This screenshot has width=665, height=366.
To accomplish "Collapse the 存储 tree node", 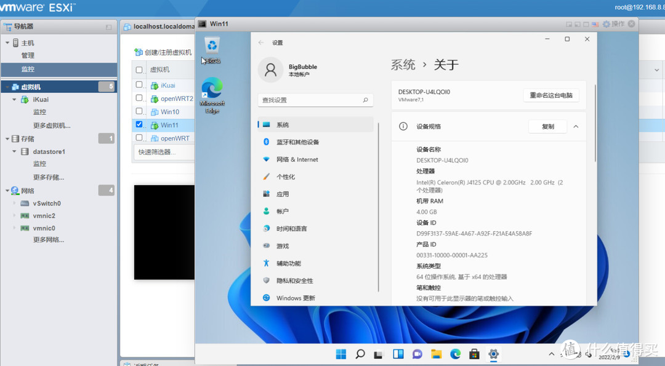I will (x=7, y=139).
